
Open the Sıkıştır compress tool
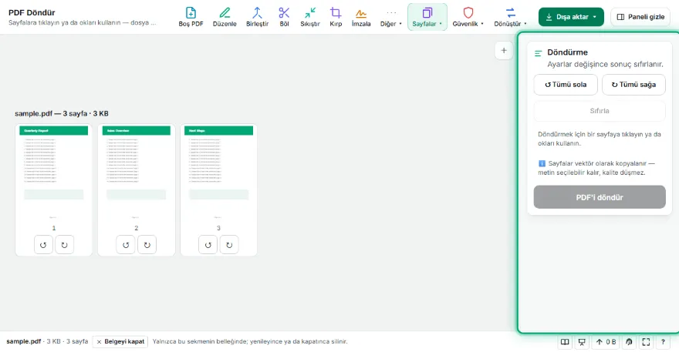(x=310, y=17)
